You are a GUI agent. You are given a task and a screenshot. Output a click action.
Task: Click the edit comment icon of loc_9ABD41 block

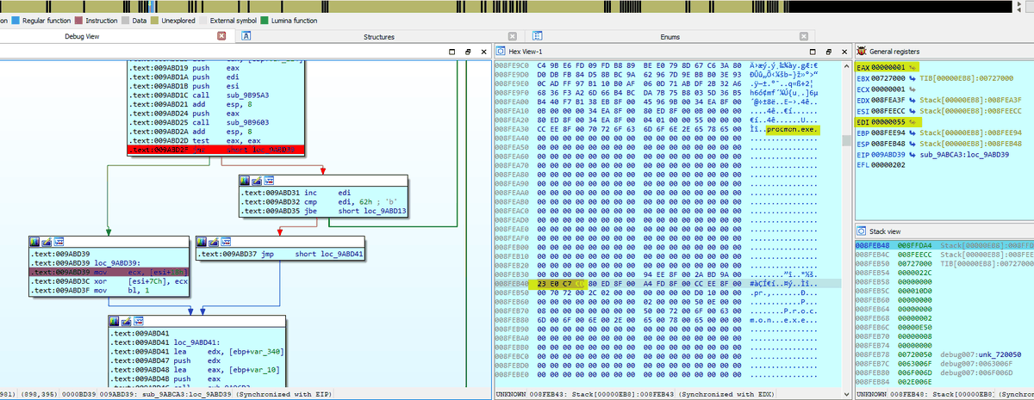click(x=125, y=320)
